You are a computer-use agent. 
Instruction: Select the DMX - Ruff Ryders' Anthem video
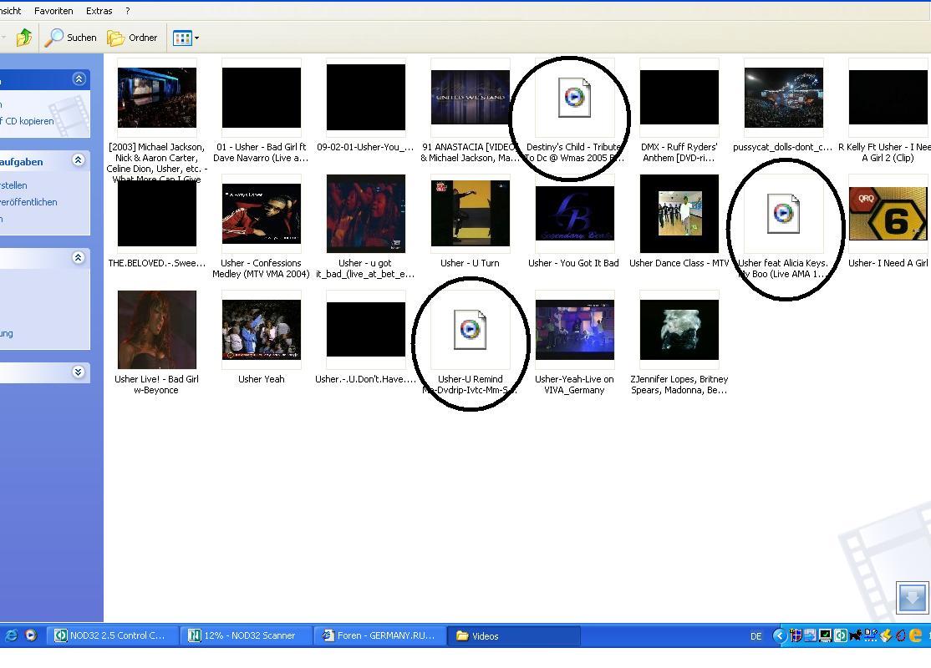(x=679, y=98)
